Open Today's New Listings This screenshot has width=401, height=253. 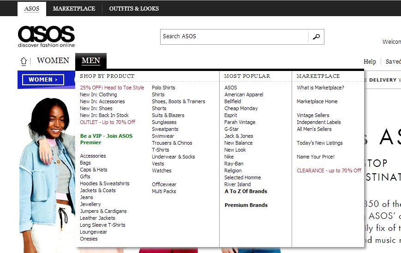click(319, 143)
